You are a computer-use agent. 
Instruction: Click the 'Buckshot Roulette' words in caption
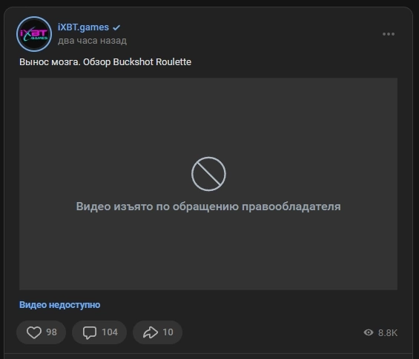pyautogui.click(x=152, y=62)
